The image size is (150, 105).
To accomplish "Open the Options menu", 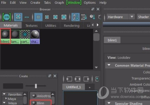I will click(x=90, y=3).
